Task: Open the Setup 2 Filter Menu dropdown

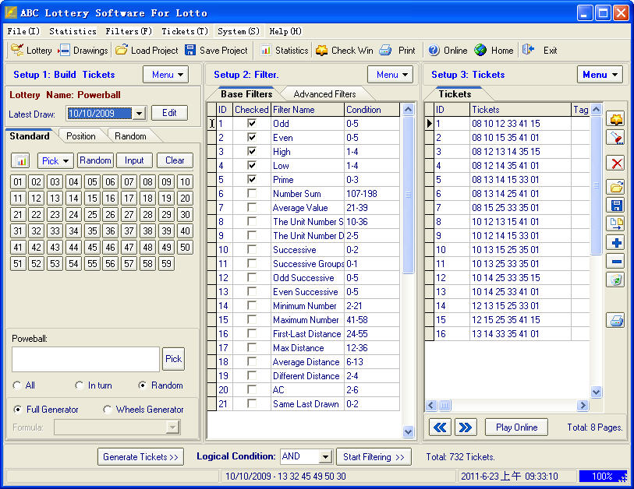Action: coord(390,75)
